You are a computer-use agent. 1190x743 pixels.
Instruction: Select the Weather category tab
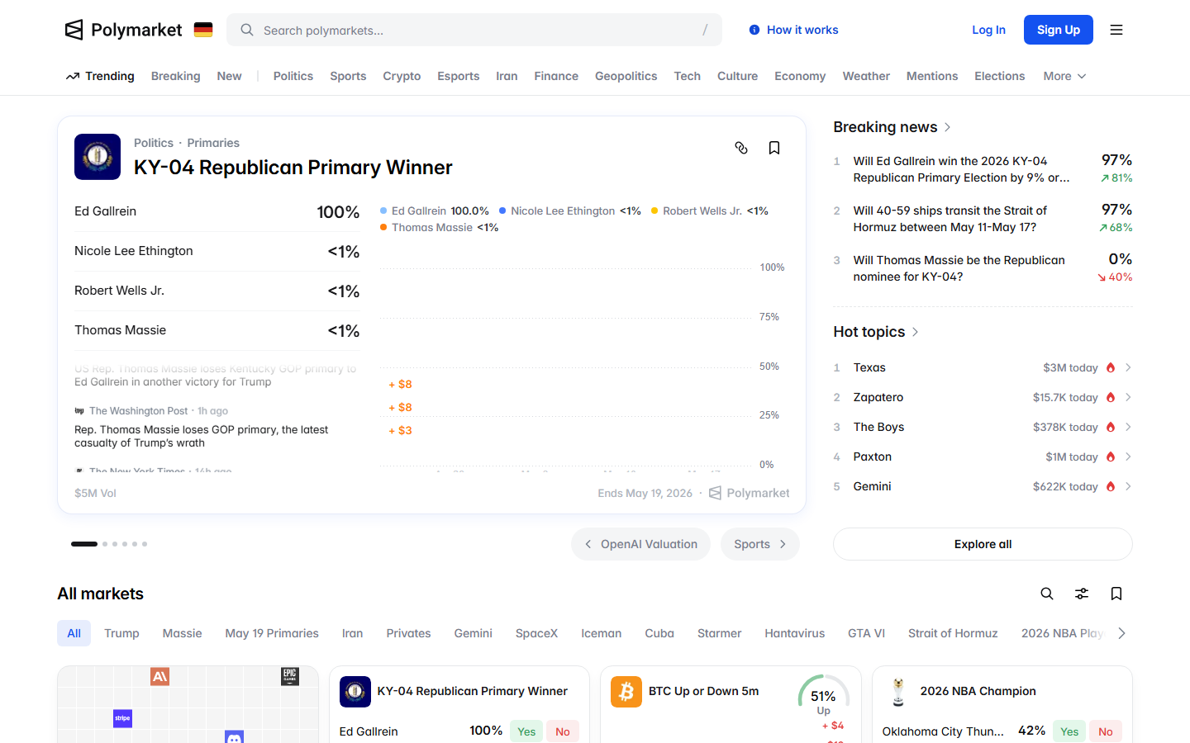(x=866, y=76)
